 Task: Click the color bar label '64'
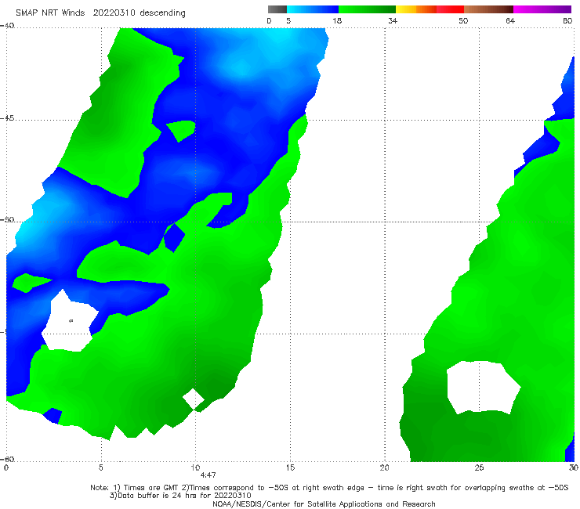[510, 21]
